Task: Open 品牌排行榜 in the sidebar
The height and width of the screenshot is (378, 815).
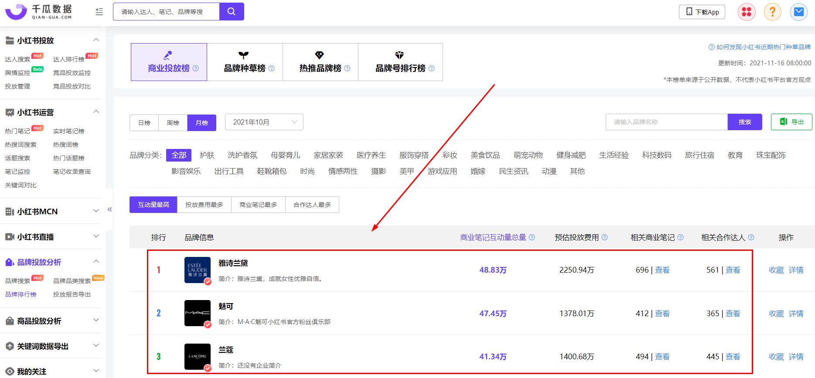Action: click(20, 294)
